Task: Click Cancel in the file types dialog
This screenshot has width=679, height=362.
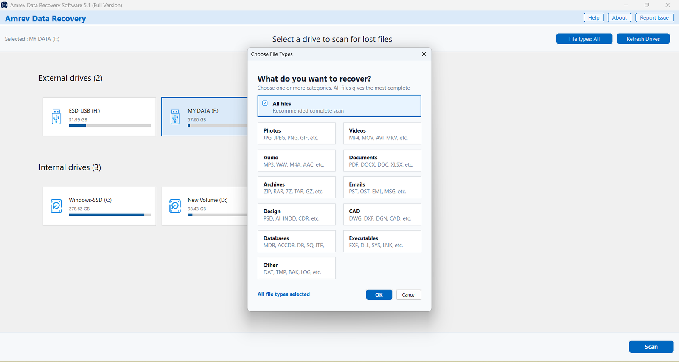Action: point(409,295)
